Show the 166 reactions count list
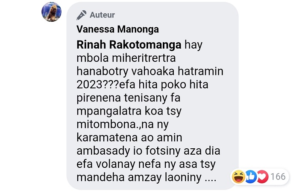The image size is (299, 193). [x=278, y=177]
